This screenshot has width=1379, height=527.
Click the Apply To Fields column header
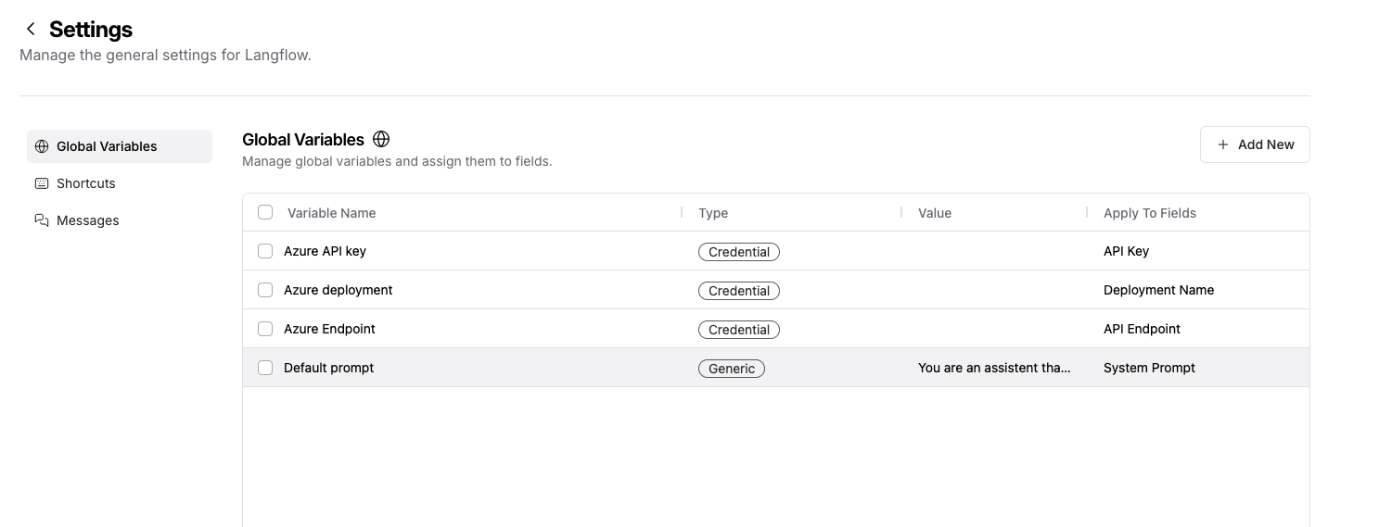coord(1149,213)
